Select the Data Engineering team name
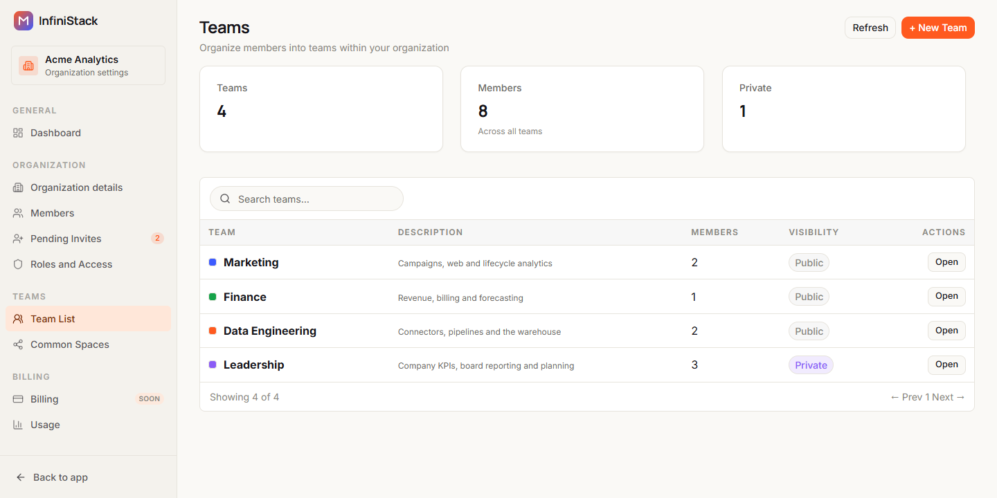Viewport: 997px width, 498px height. 270,331
